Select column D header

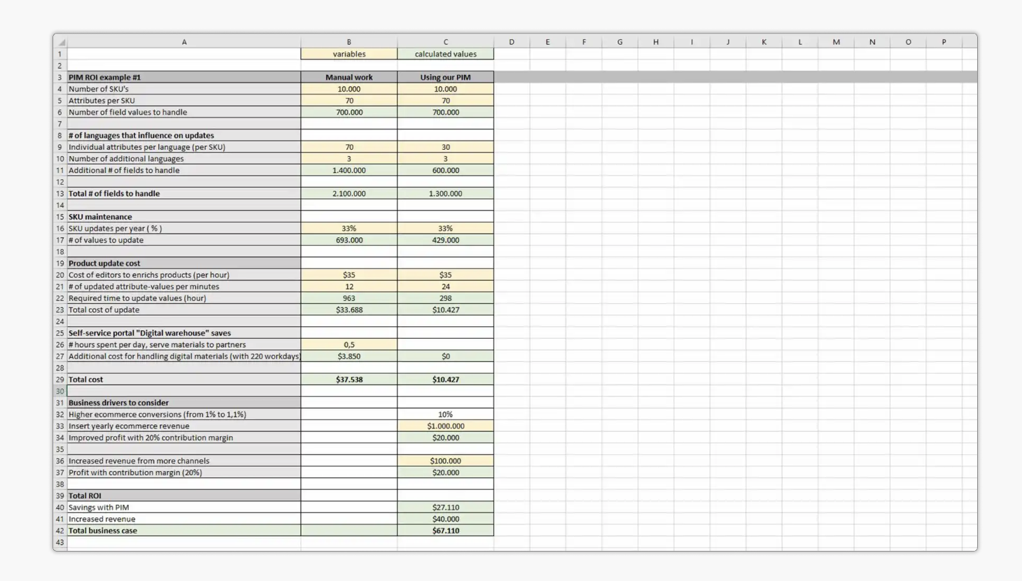click(512, 42)
